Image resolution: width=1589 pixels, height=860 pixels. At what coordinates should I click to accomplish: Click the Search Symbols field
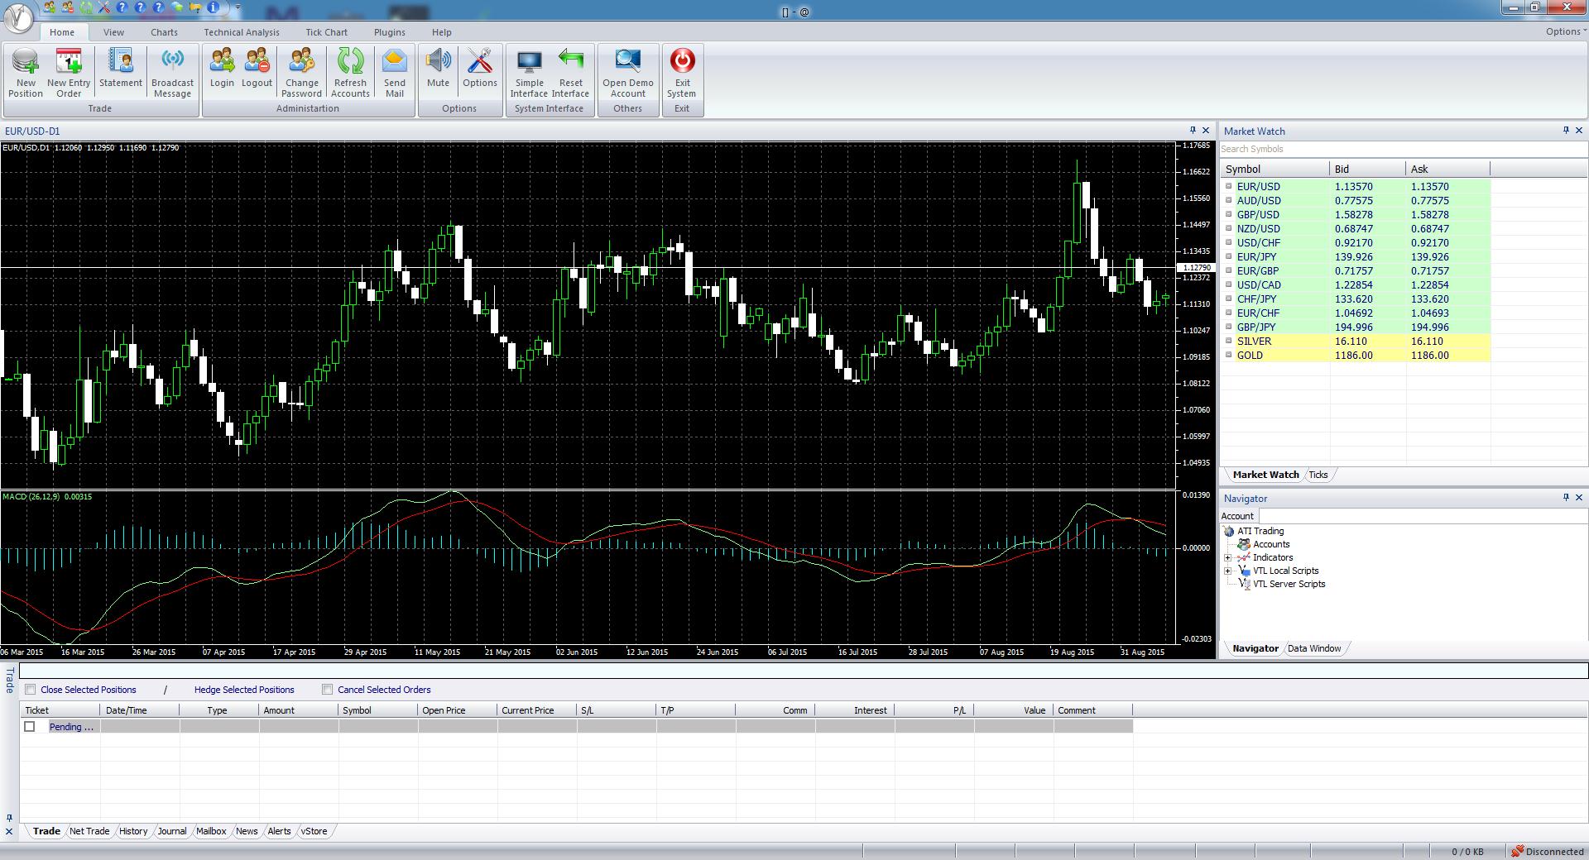[x=1403, y=149]
